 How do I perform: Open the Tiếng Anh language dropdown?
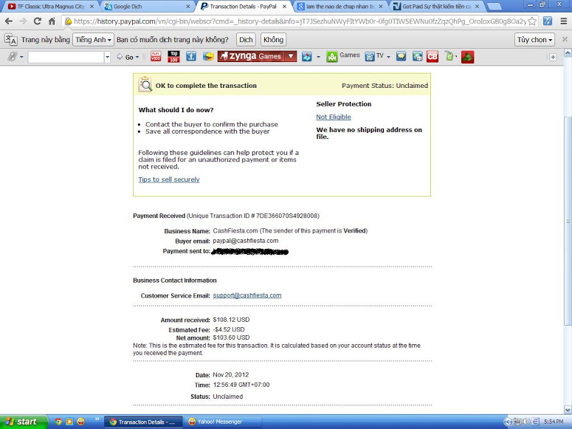pos(94,39)
